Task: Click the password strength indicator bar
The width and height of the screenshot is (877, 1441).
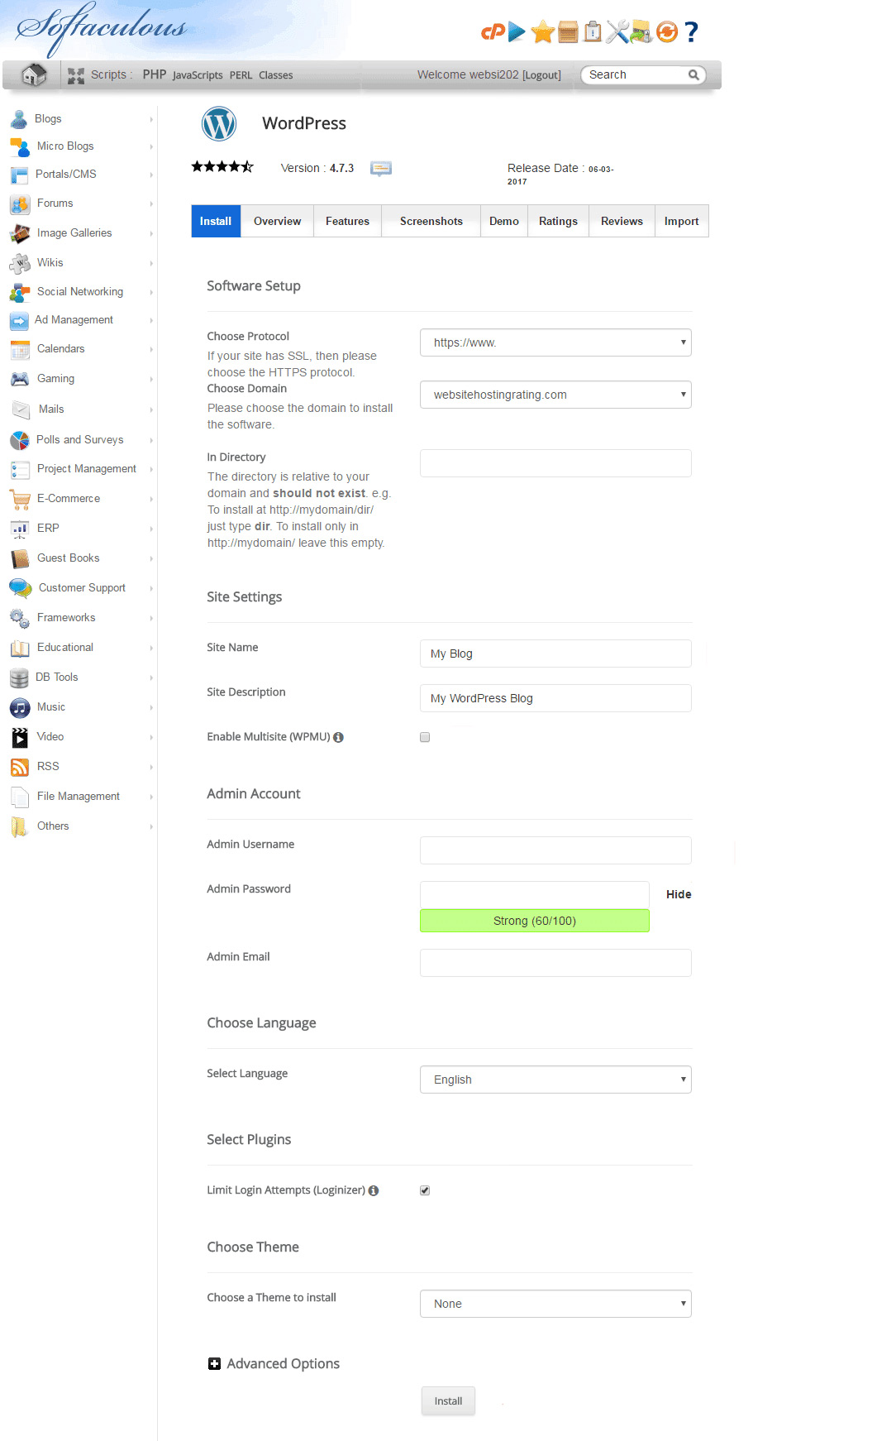Action: (534, 921)
